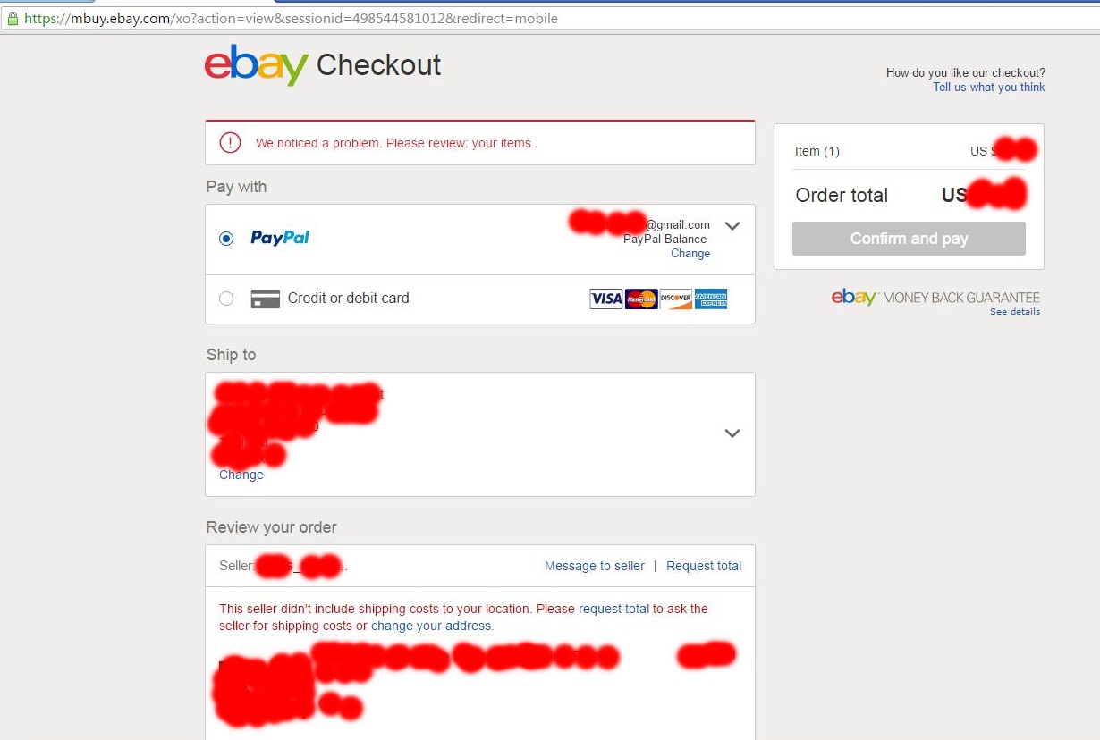This screenshot has width=1100, height=740.
Task: Click the MasterCard logo
Action: (641, 299)
